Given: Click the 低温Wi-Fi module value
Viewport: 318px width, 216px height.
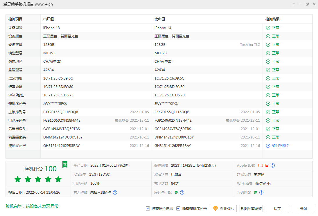Looking at the screenshot, I should click(263, 183).
